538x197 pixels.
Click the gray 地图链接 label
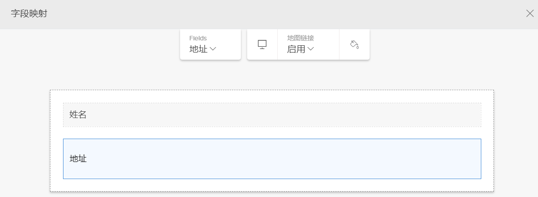pyautogui.click(x=301, y=38)
